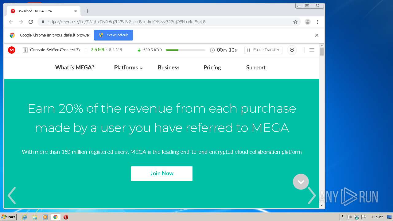
Task: Show hidden system tray icons
Action: pos(342,217)
